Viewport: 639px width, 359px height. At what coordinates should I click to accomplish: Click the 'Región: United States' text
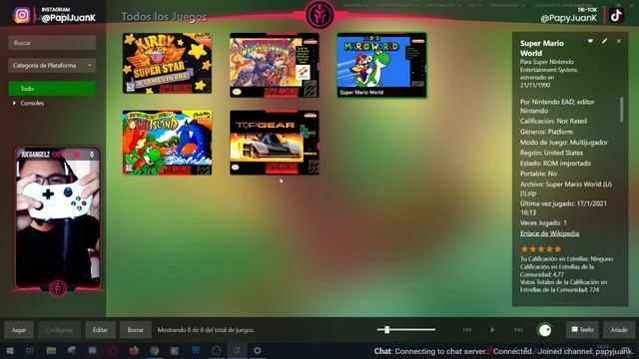click(551, 153)
